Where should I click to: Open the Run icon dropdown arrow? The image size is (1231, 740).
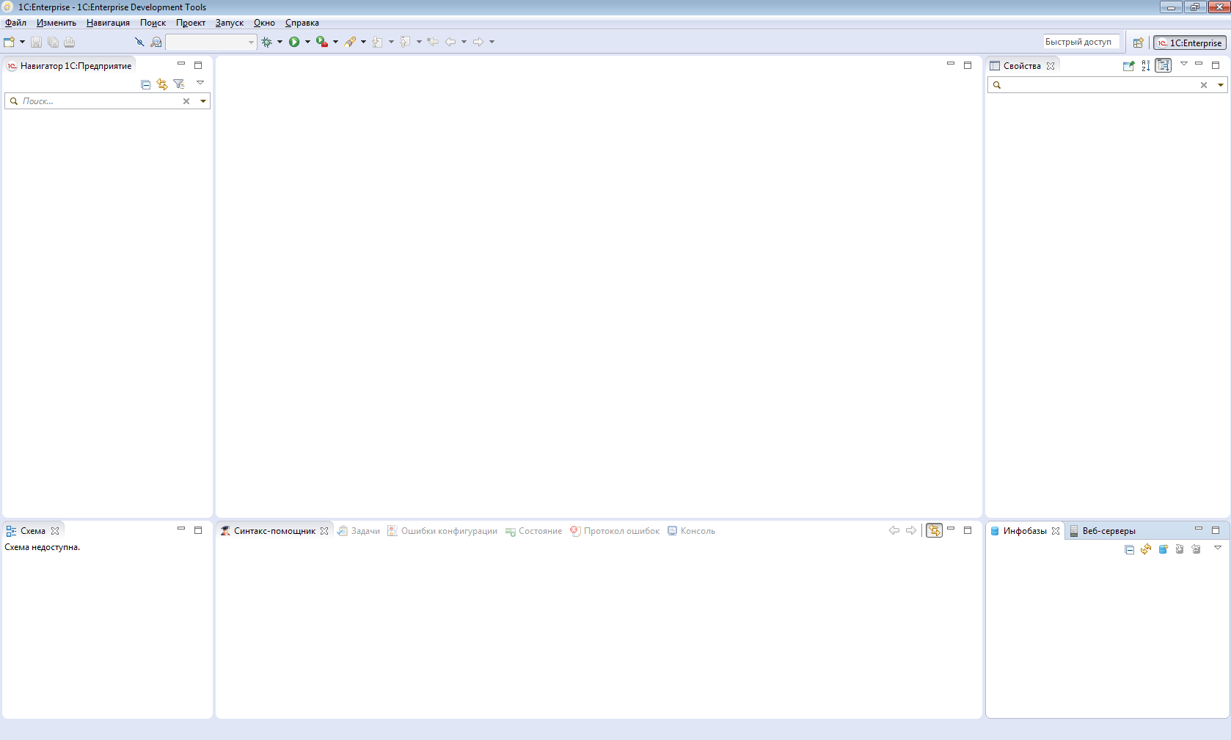click(307, 42)
